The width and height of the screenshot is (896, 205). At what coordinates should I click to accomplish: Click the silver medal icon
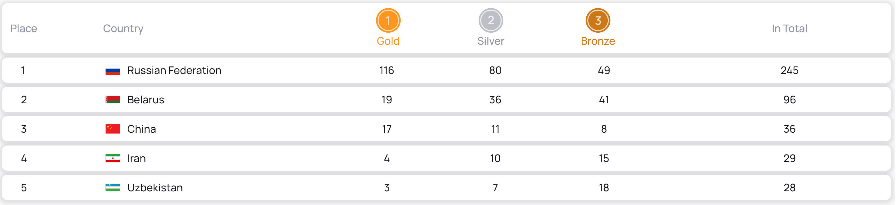[491, 20]
